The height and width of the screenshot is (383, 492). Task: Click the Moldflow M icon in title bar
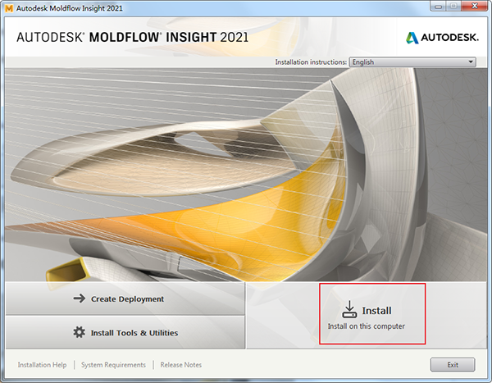tap(9, 8)
